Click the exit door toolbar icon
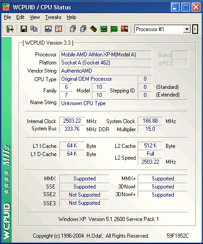The image size is (203, 244). tap(10, 29)
